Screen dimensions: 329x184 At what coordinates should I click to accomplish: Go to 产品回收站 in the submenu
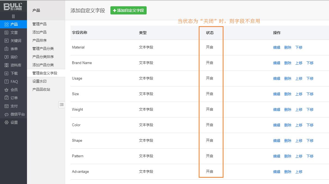pos(41,89)
